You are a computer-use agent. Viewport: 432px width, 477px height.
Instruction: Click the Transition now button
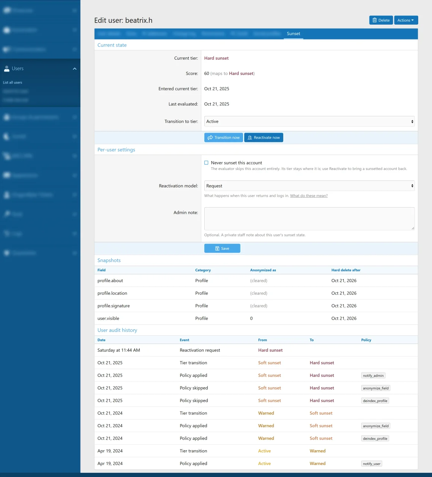coord(224,138)
